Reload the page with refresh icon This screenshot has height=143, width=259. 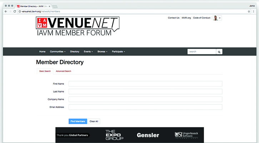(x=15, y=11)
